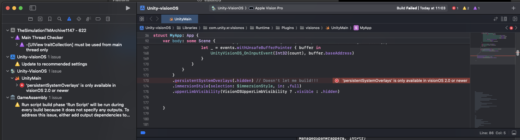Collapse Unity-visionOS project issues
520x140 pixels.
point(7,57)
